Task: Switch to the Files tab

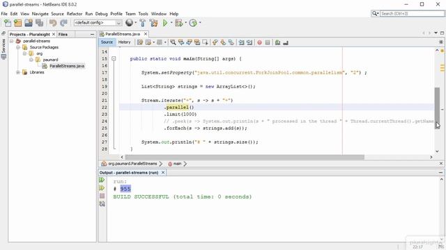Action: [63, 34]
